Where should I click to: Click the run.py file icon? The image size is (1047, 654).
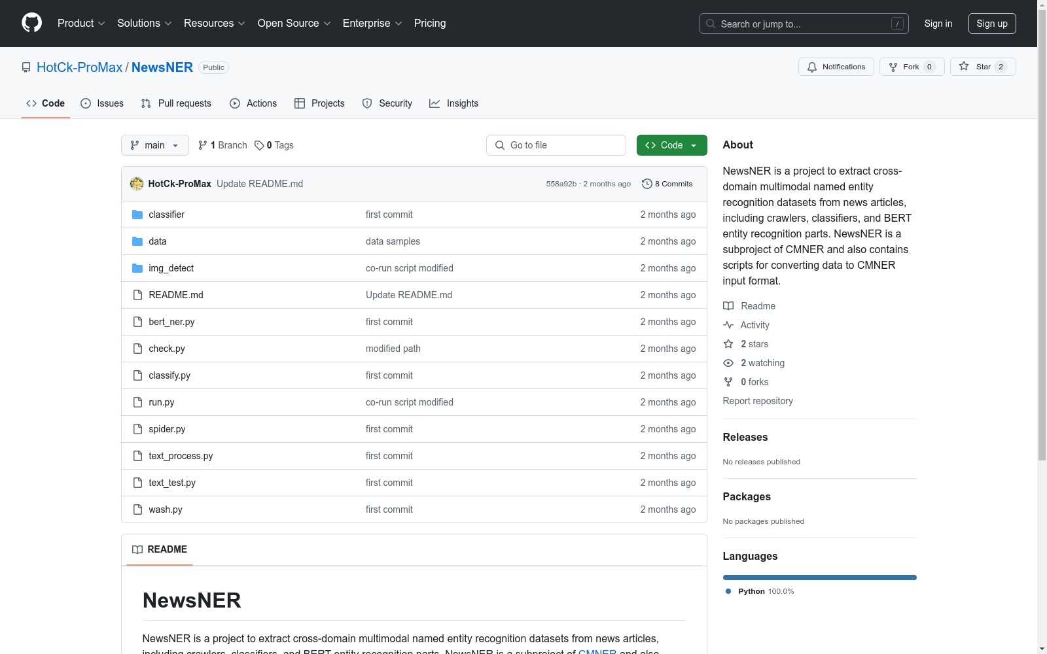tap(137, 402)
